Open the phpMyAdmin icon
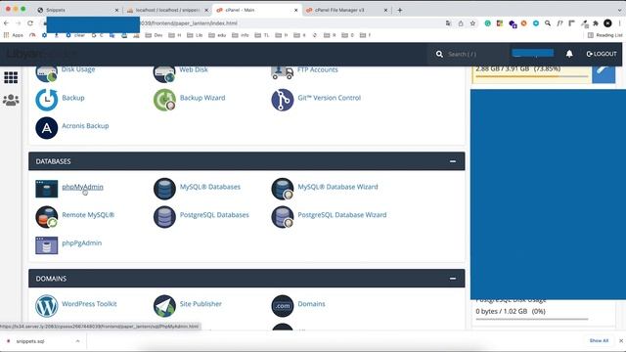This screenshot has width=626, height=352. point(46,189)
